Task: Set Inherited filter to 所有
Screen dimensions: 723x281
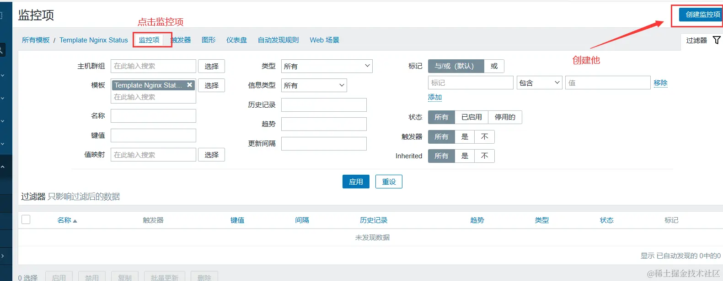Action: [441, 156]
